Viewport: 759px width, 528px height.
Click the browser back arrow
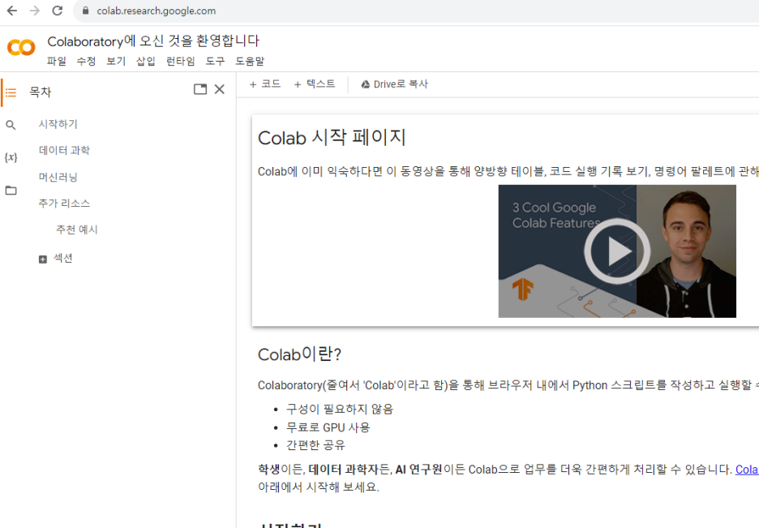[x=12, y=11]
